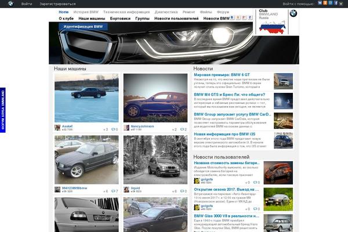Go to the О клубе section
This screenshot has width=348, height=232.
pos(66,19)
